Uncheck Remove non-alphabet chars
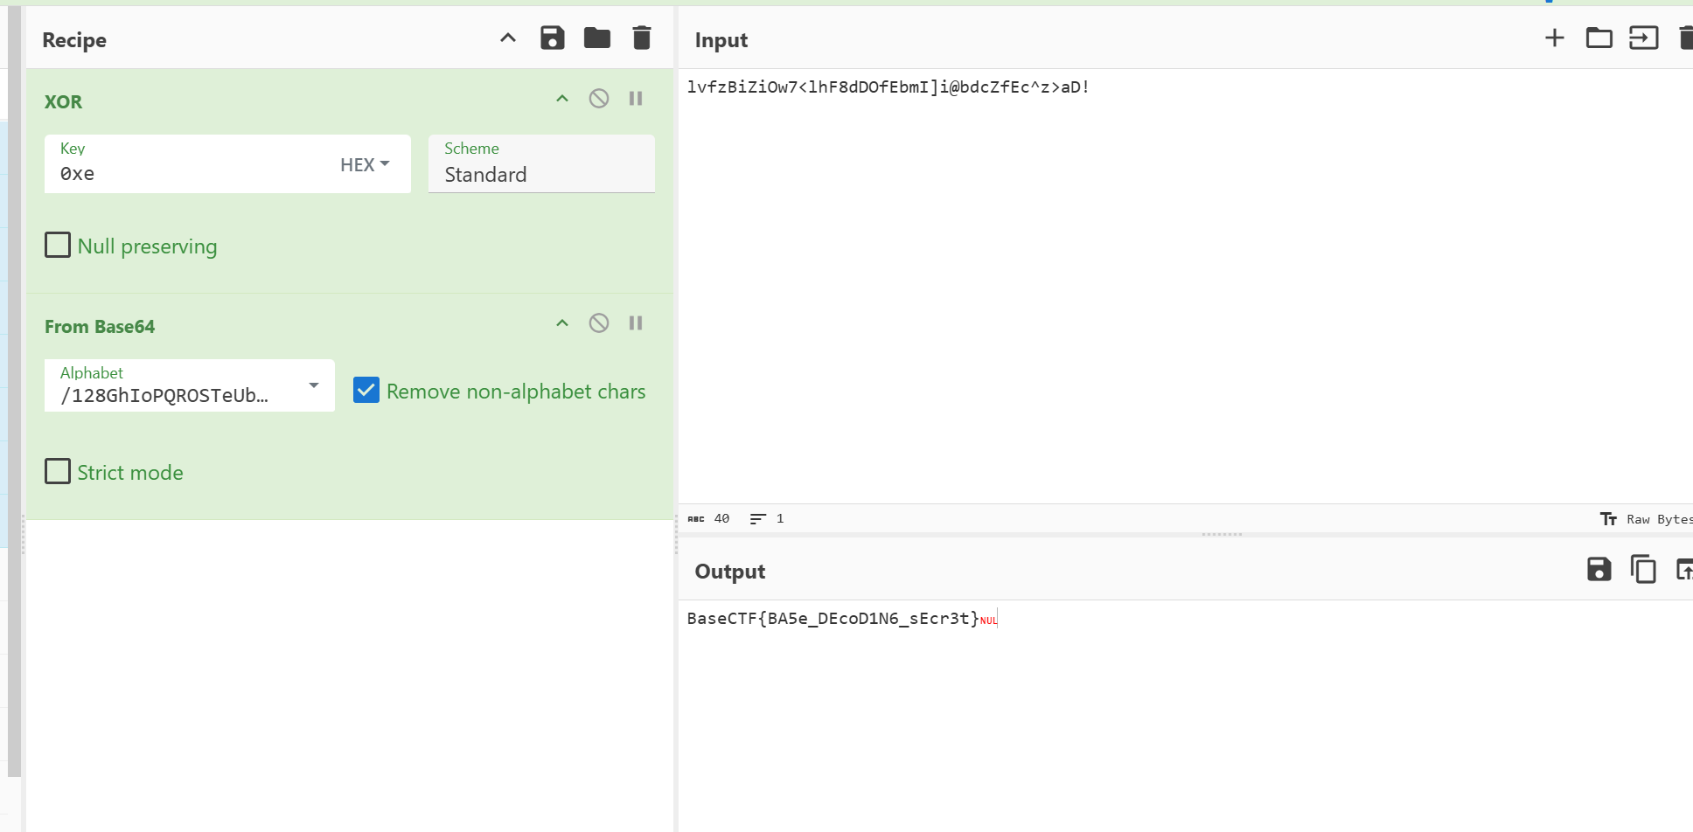The height and width of the screenshot is (832, 1693). click(366, 390)
